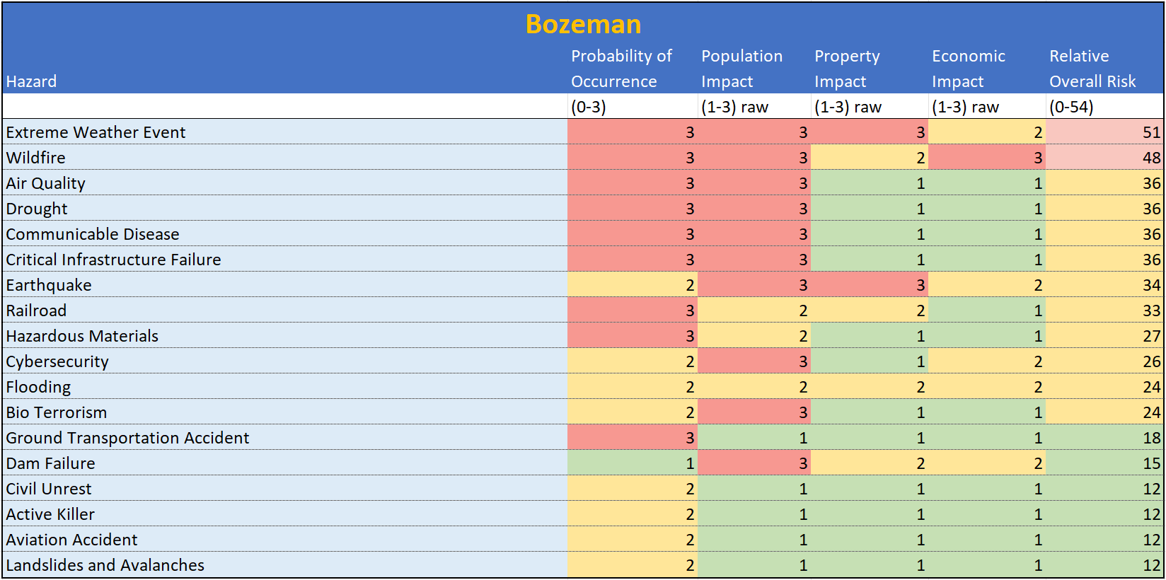Screen dimensions: 1166x580
Task: Select the Economic Impact header cell
Action: click(x=968, y=69)
